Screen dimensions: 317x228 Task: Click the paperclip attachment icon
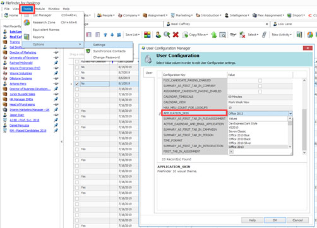[264, 35]
